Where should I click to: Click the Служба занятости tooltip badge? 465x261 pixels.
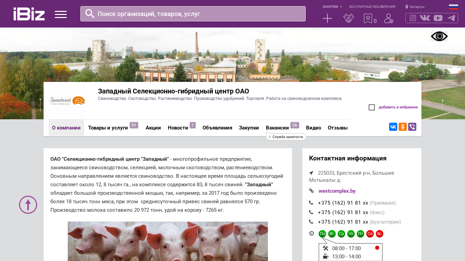pos(286,137)
